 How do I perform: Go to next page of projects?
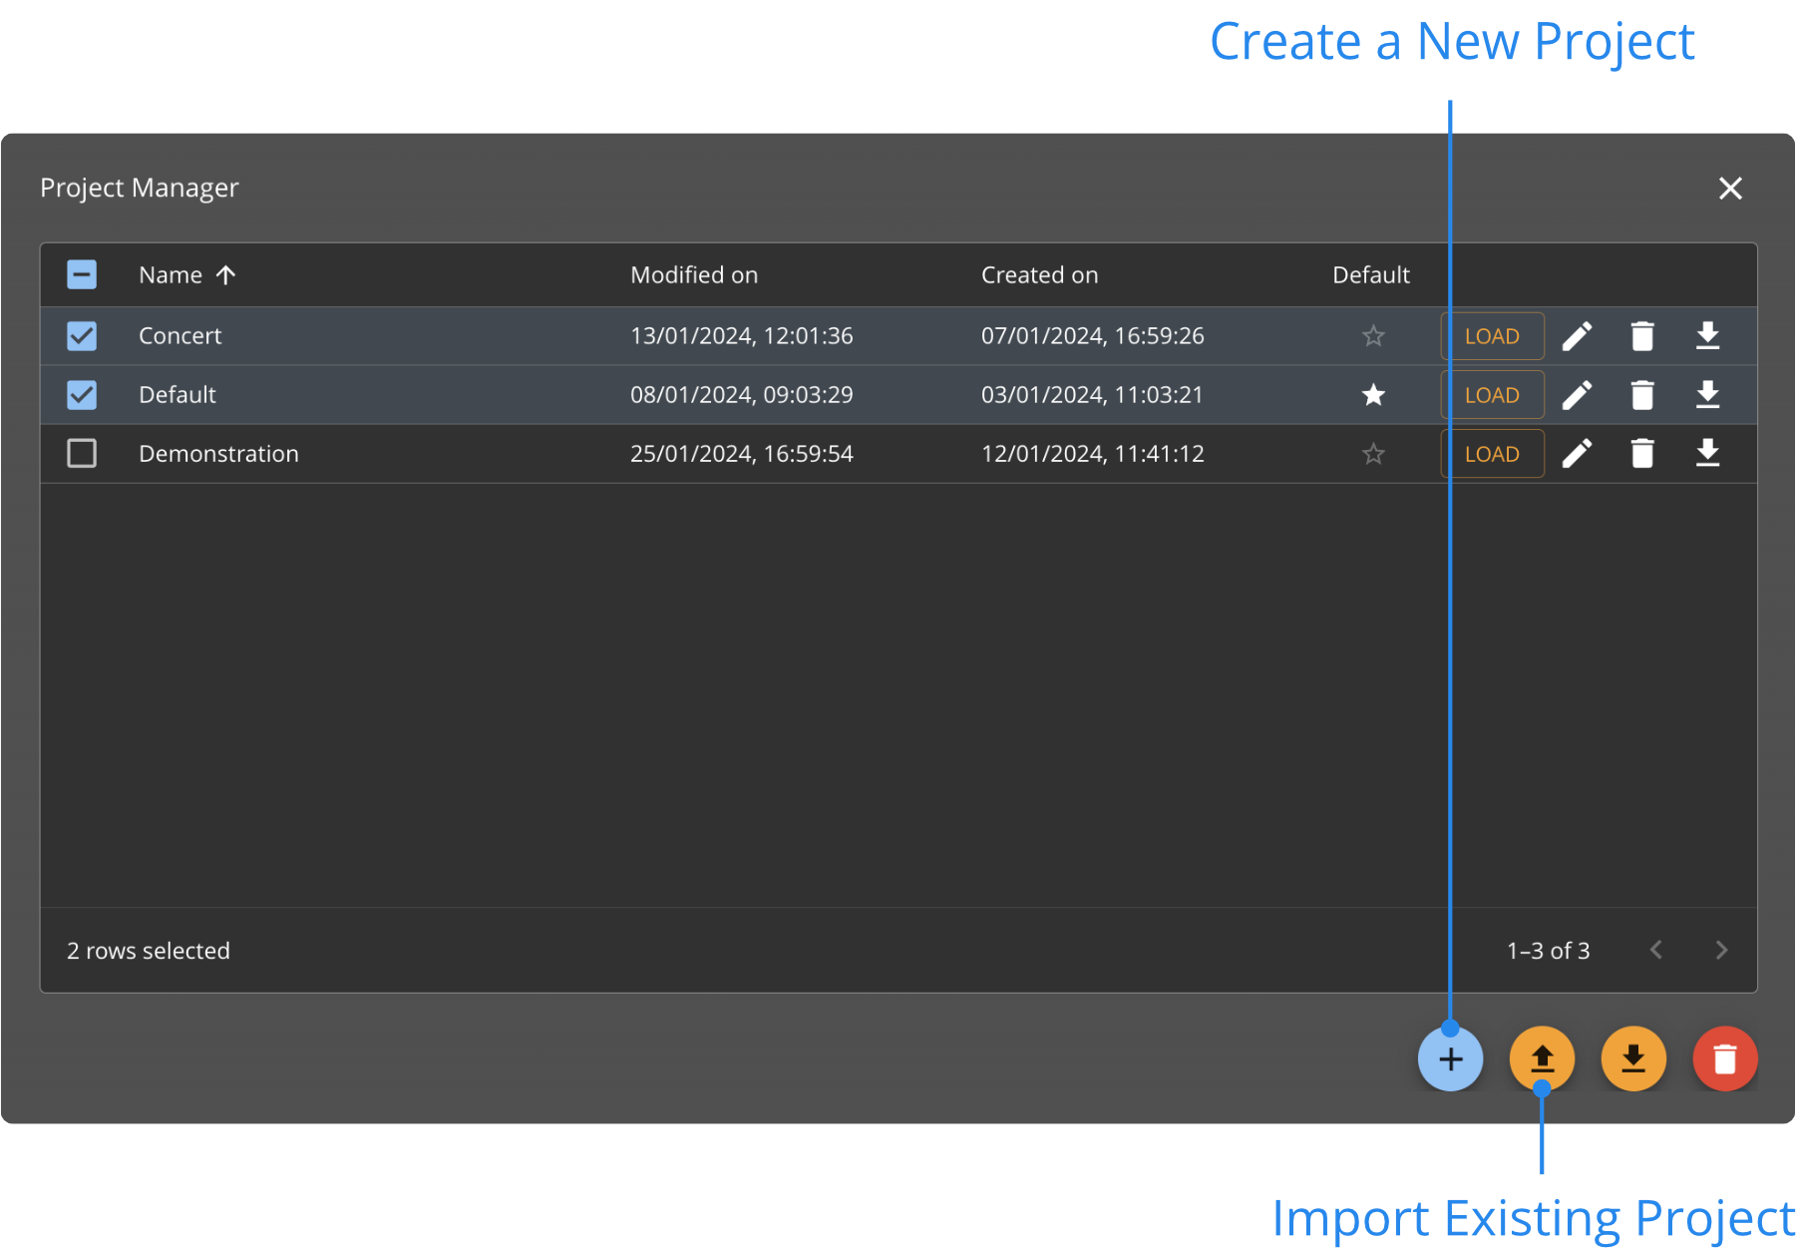[x=1721, y=950]
